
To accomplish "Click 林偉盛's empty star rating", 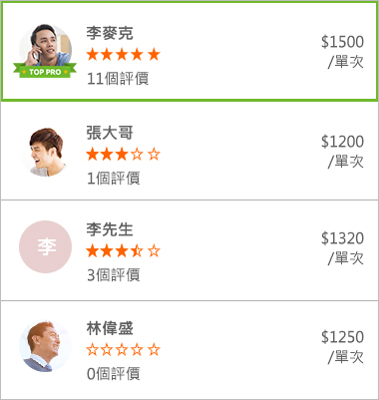I will [x=124, y=350].
